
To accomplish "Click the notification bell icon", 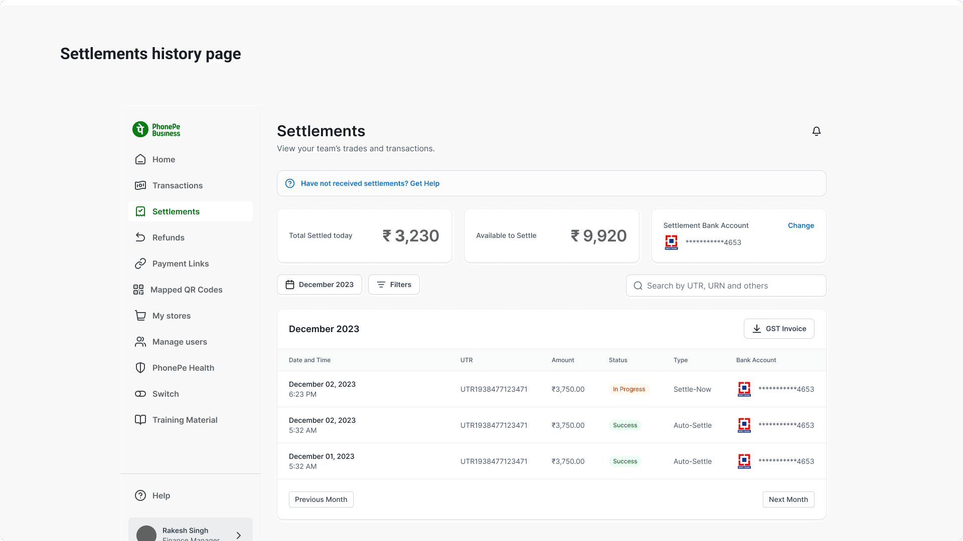I will click(x=816, y=131).
